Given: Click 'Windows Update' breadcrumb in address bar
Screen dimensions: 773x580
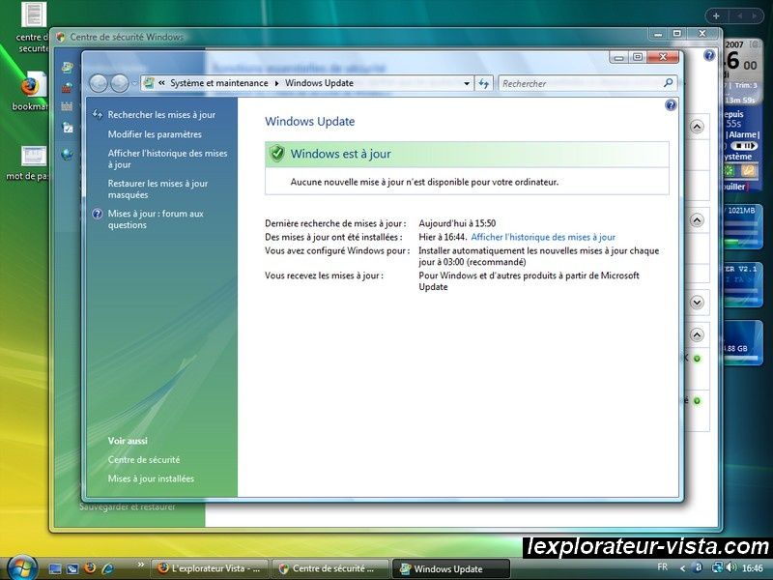Looking at the screenshot, I should [x=319, y=83].
